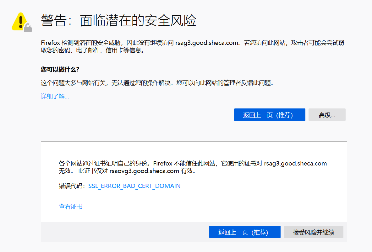Open the SSL_ERROR_BAD_CERT_DOMAIN error code link

pos(134,186)
